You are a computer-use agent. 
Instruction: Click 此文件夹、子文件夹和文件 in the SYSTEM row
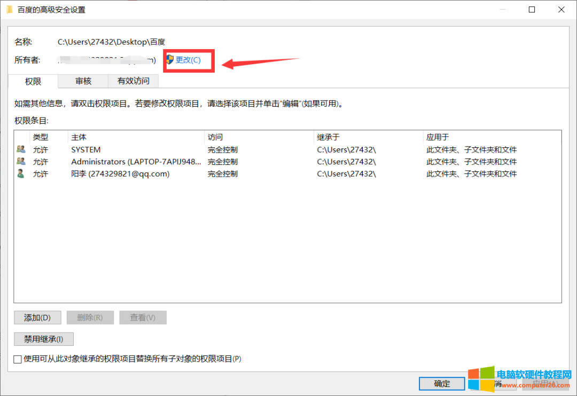471,149
